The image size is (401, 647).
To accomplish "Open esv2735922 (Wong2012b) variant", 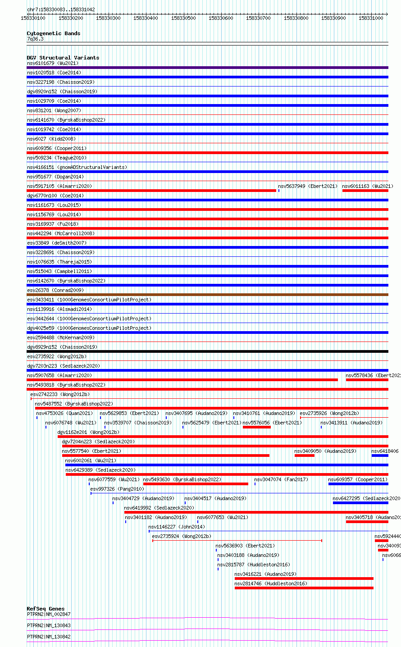I will click(57, 356).
